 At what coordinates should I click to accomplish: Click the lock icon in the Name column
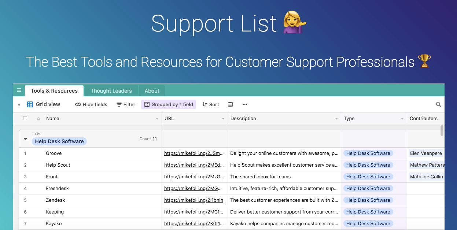pos(38,118)
